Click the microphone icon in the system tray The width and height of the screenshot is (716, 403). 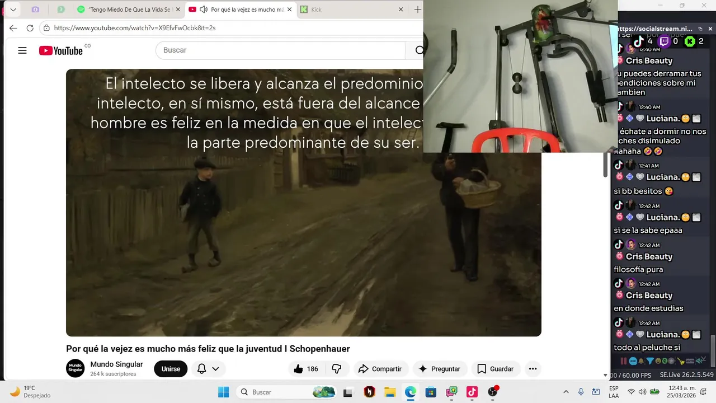pyautogui.click(x=581, y=392)
